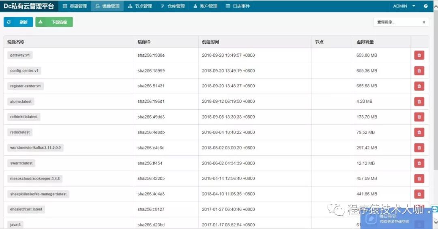Open the 日志事件 menu
Image resolution: width=438 pixels, height=229 pixels.
click(x=238, y=6)
